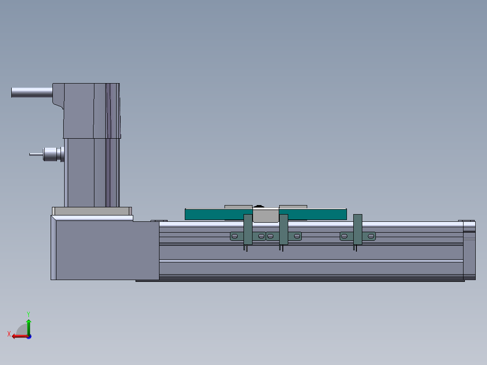Click the red X axis arrow of the triad

point(19,336)
